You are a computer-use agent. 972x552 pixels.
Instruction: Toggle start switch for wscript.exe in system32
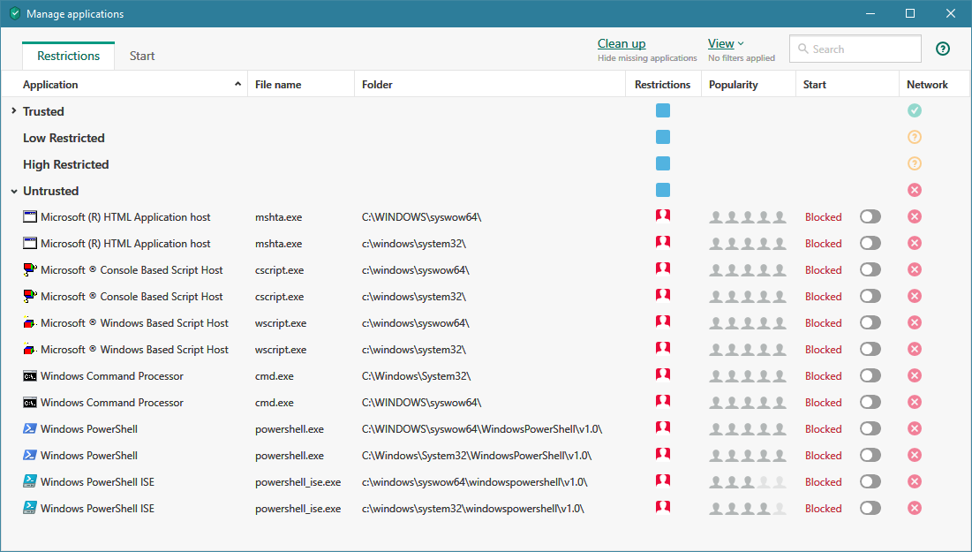tap(870, 349)
